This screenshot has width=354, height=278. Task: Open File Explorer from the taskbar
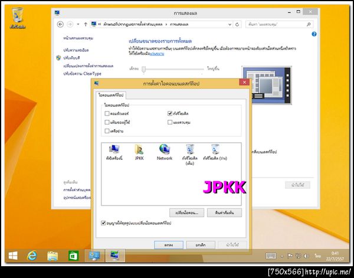pyautogui.click(x=53, y=256)
